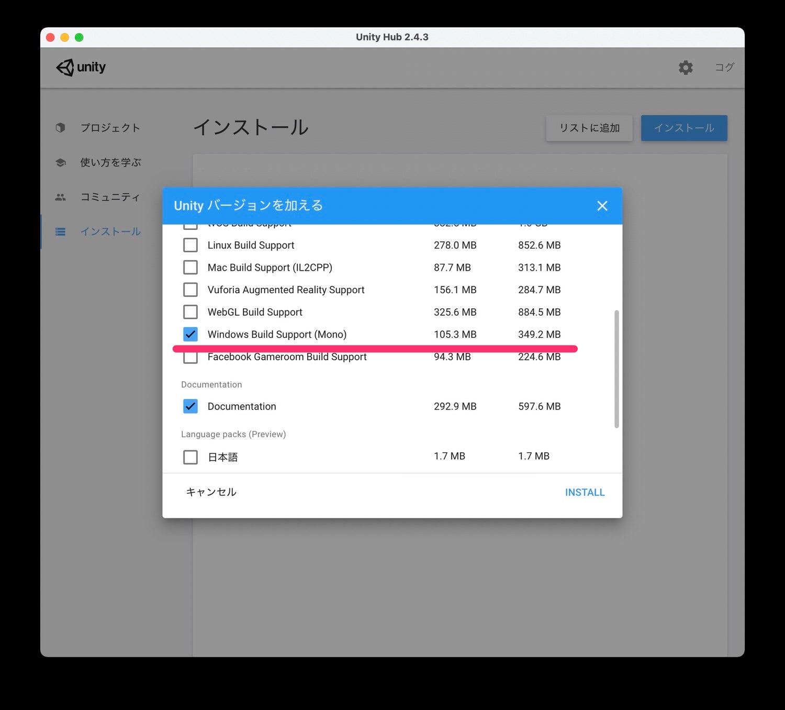
Task: Check Mac Build Support (IL2CPP)
Action: pos(190,268)
